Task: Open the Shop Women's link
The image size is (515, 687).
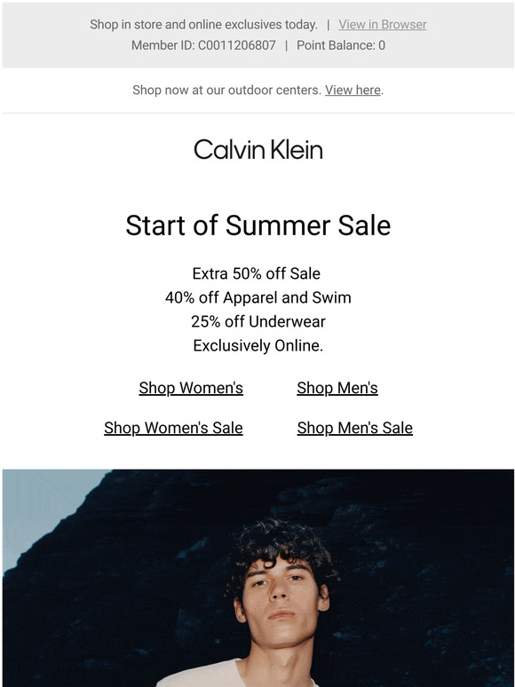Action: (x=191, y=388)
